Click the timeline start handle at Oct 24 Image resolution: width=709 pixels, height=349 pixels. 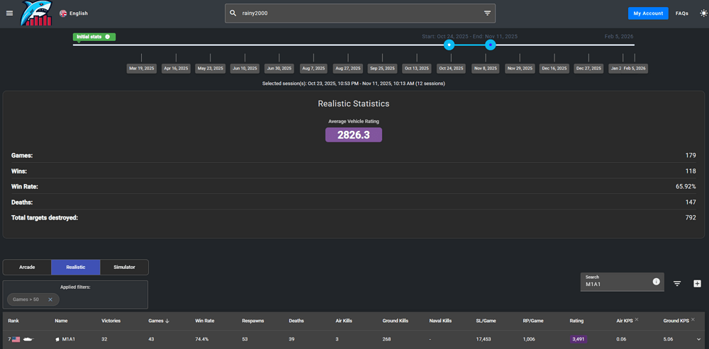click(449, 45)
